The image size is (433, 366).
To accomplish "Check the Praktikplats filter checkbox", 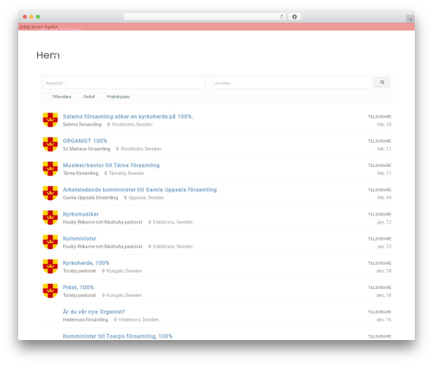I will coord(102,97).
